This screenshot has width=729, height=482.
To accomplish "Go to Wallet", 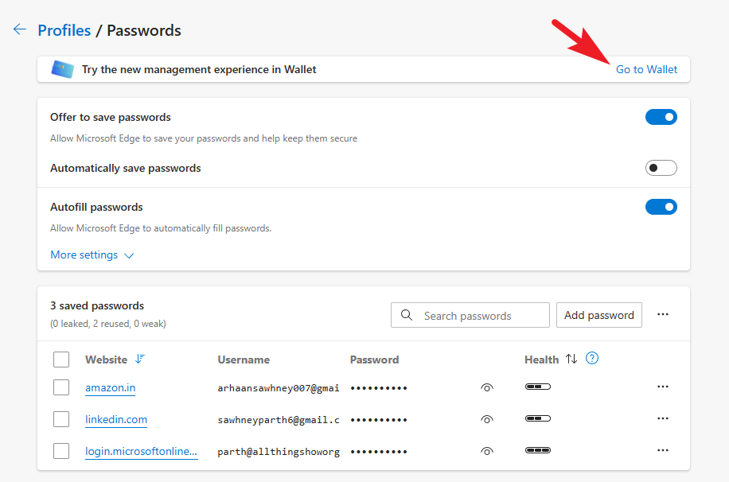I will [646, 69].
